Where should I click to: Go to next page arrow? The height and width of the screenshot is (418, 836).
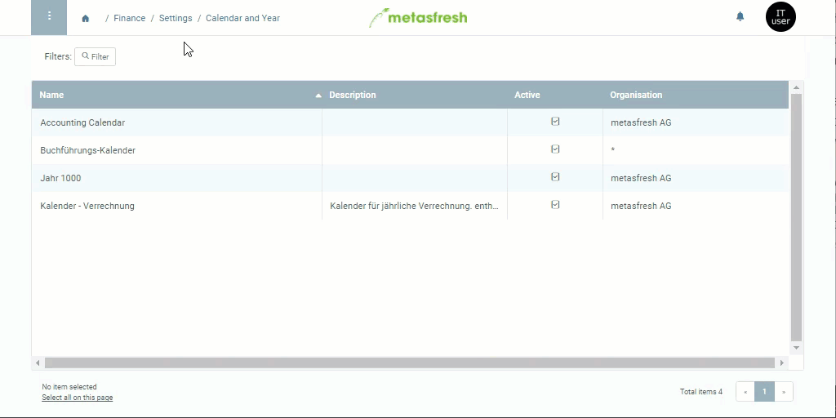point(784,392)
